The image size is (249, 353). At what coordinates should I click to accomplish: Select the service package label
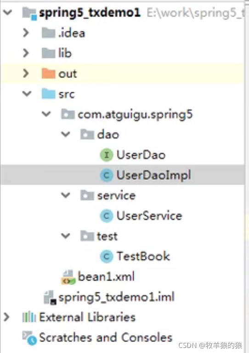point(116,195)
